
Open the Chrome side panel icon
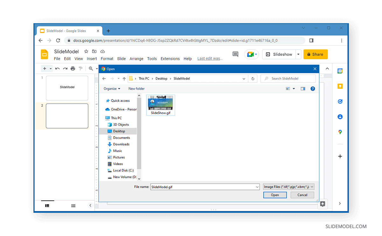pos(311,40)
